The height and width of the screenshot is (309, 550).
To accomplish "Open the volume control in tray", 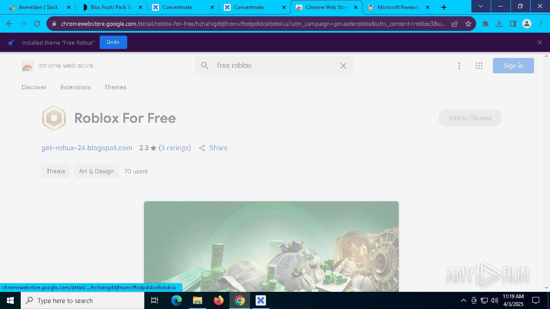I will (495, 300).
